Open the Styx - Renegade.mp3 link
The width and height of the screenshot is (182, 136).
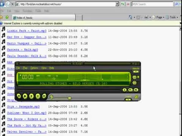pyautogui.click(x=23, y=107)
